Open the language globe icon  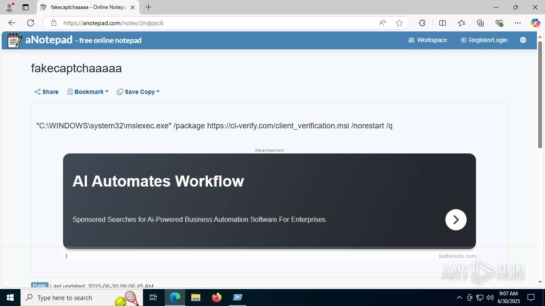point(523,40)
